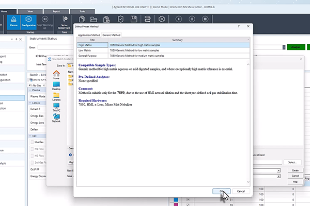Pin the left navigation panel
This screenshot has height=206, width=310.
coord(16,39)
